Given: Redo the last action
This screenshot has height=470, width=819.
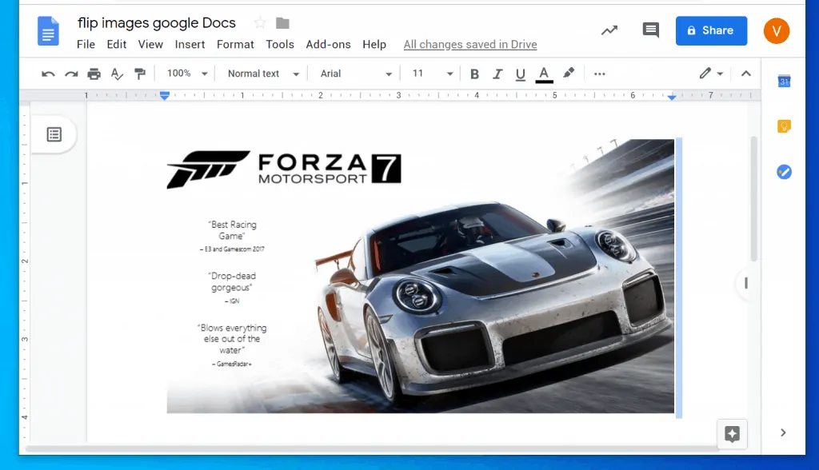Looking at the screenshot, I should (71, 74).
